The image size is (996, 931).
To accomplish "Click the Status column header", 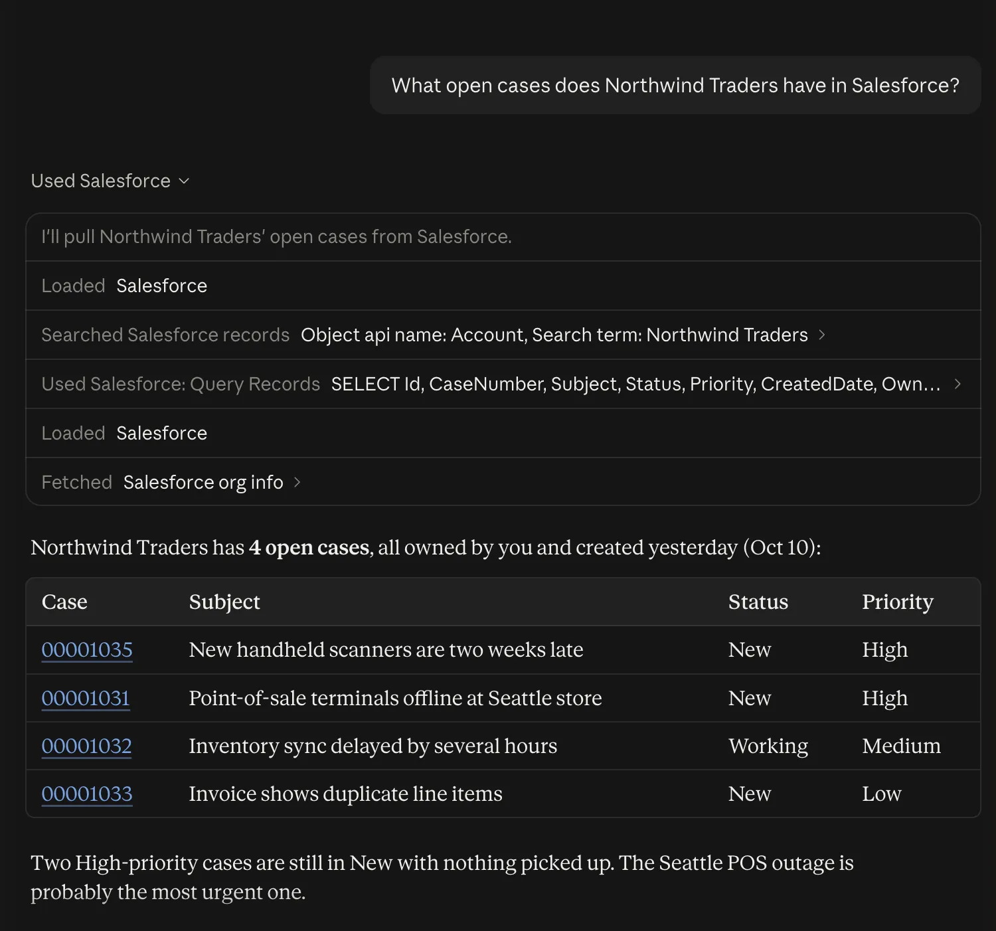I will [x=758, y=602].
